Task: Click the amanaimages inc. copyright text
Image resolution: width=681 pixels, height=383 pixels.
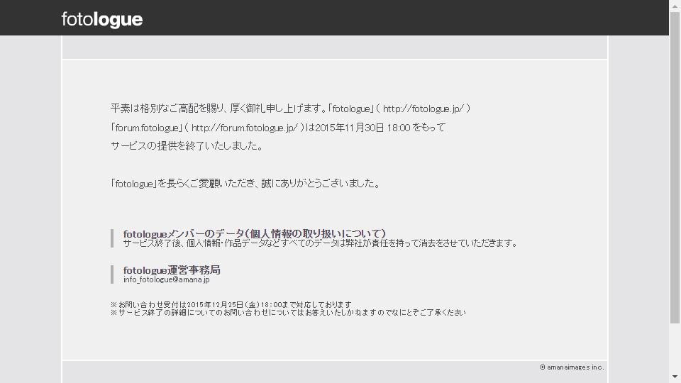Action: tap(572, 367)
